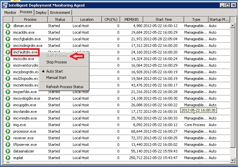The height and width of the screenshot is (167, 238).
Task: Choose Stop Process from the context menu
Action: [x=56, y=62]
